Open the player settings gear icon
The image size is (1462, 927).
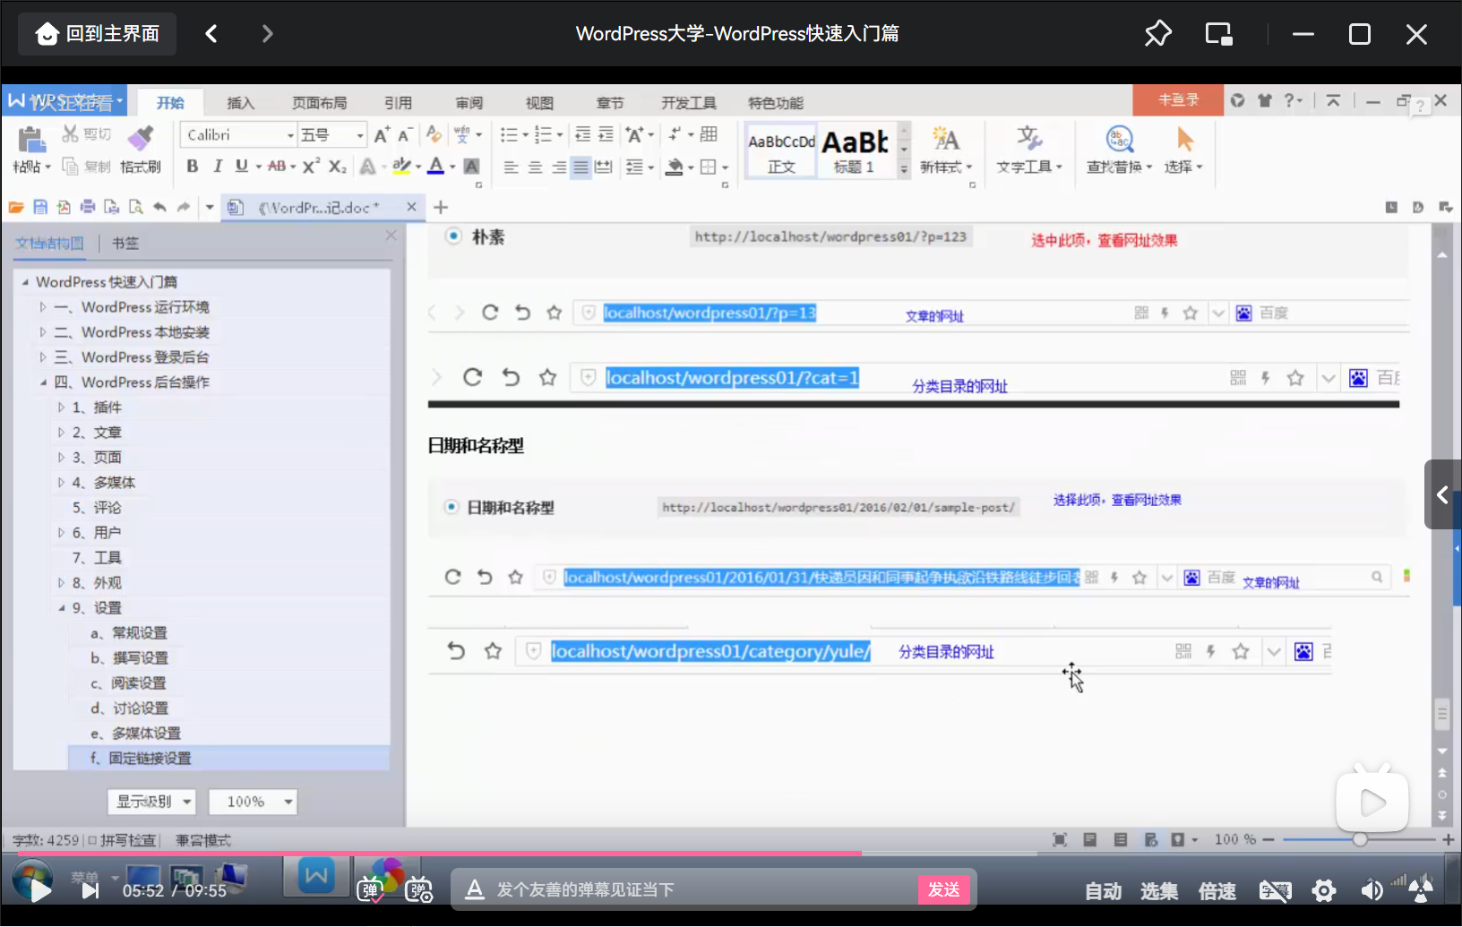click(1324, 890)
